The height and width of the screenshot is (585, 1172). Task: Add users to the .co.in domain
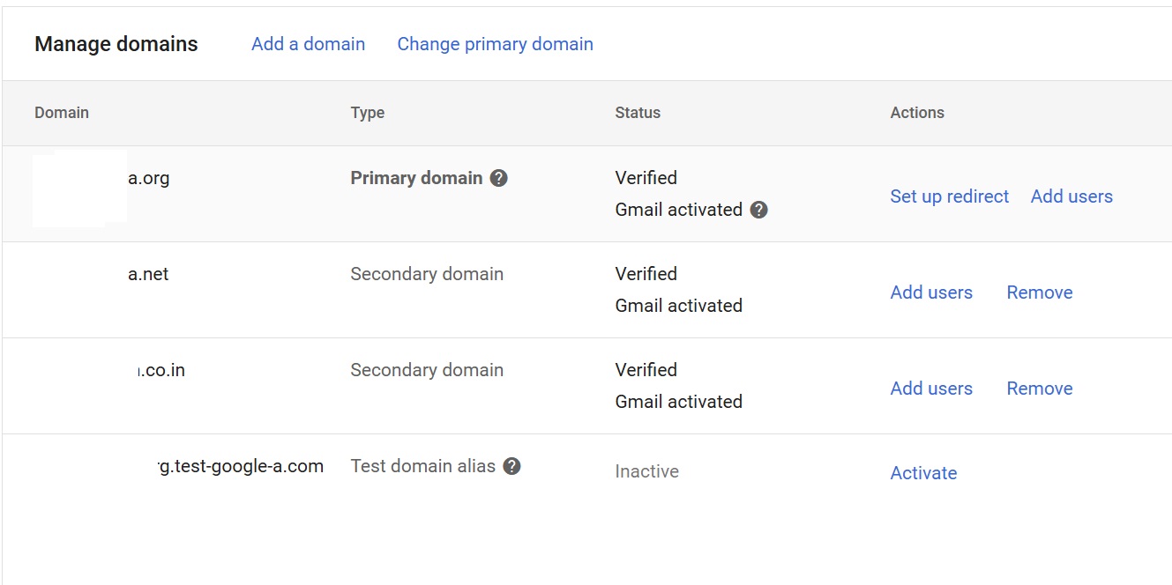tap(931, 389)
